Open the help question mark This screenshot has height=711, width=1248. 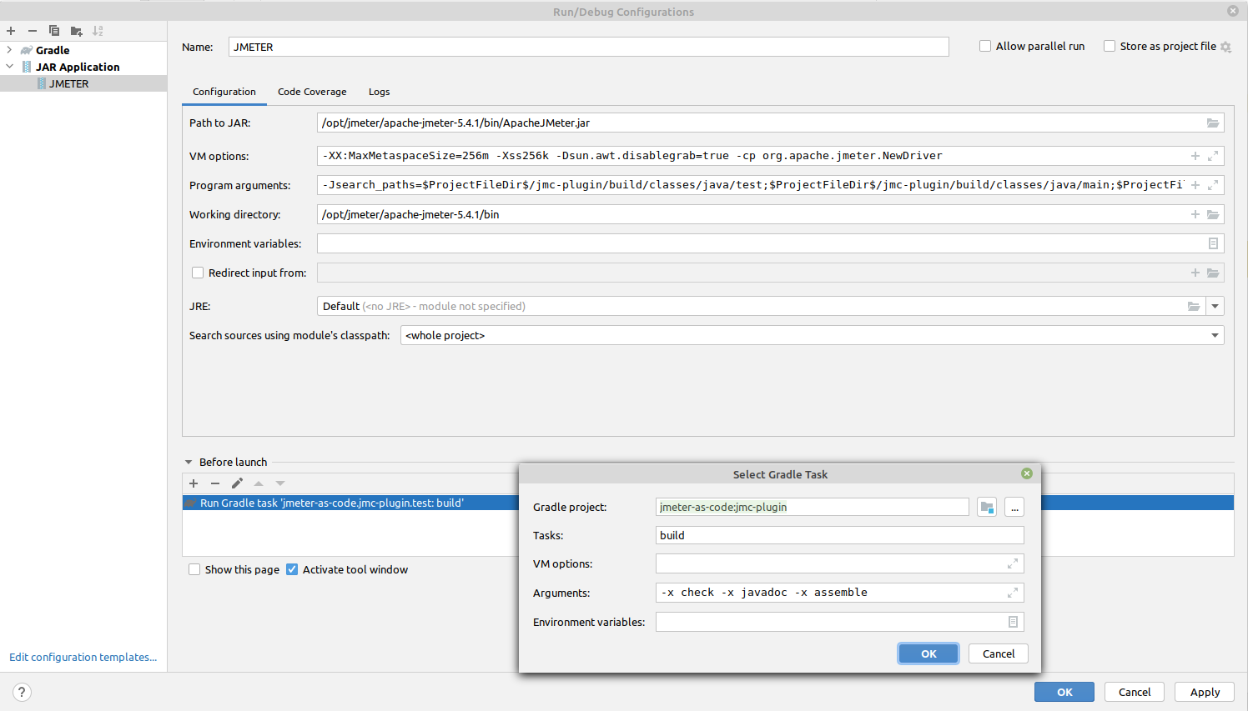[x=22, y=692]
